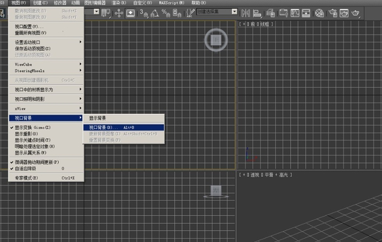Click the Select and Manipulate toolbar icon

(119, 13)
